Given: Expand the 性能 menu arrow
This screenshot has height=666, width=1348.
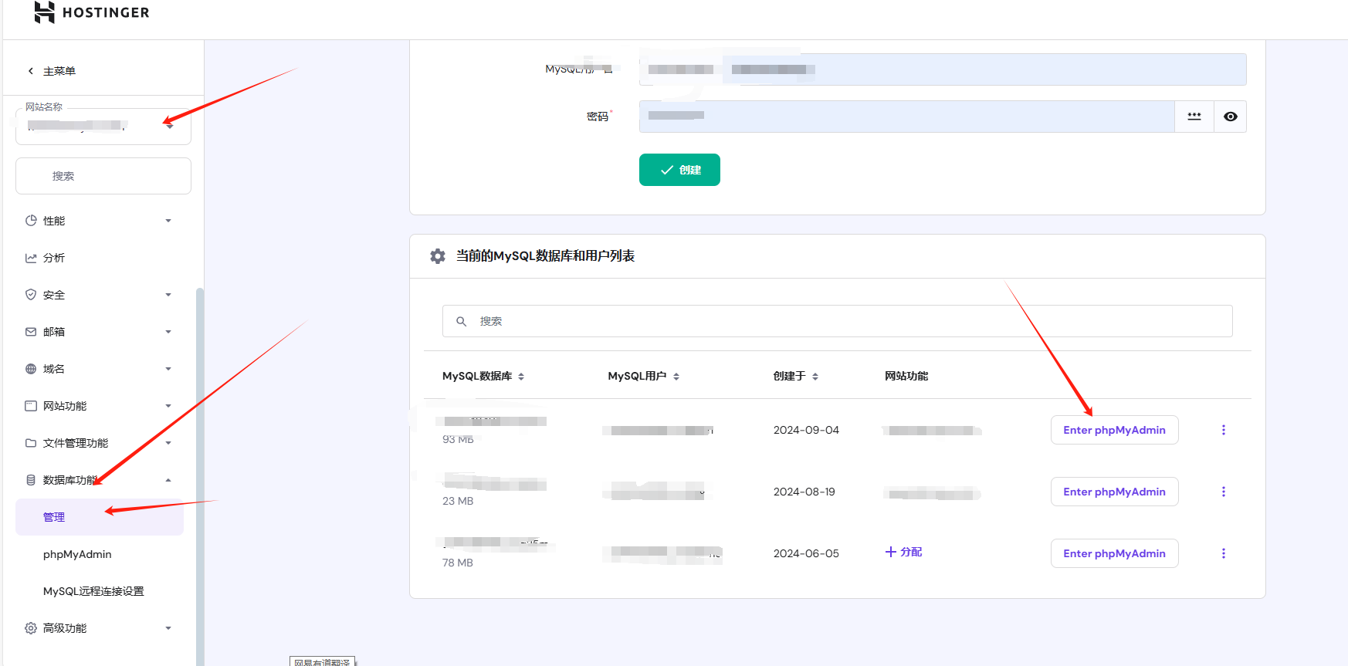Looking at the screenshot, I should pos(168,221).
